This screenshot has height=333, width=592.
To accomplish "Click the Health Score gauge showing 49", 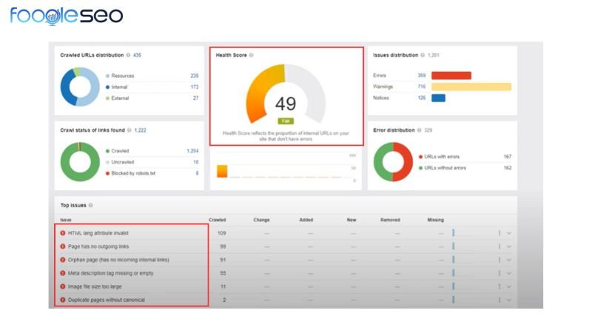I will coord(286,95).
